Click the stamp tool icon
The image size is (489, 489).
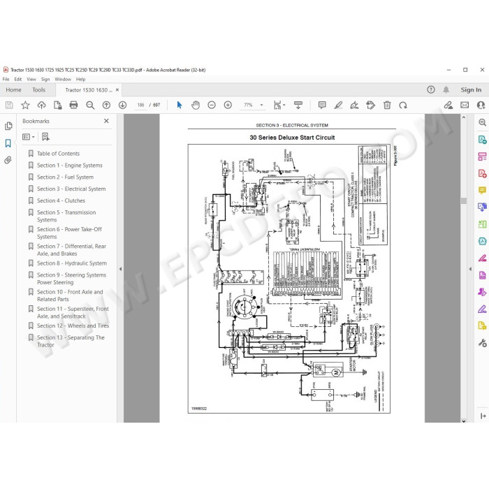(x=370, y=105)
